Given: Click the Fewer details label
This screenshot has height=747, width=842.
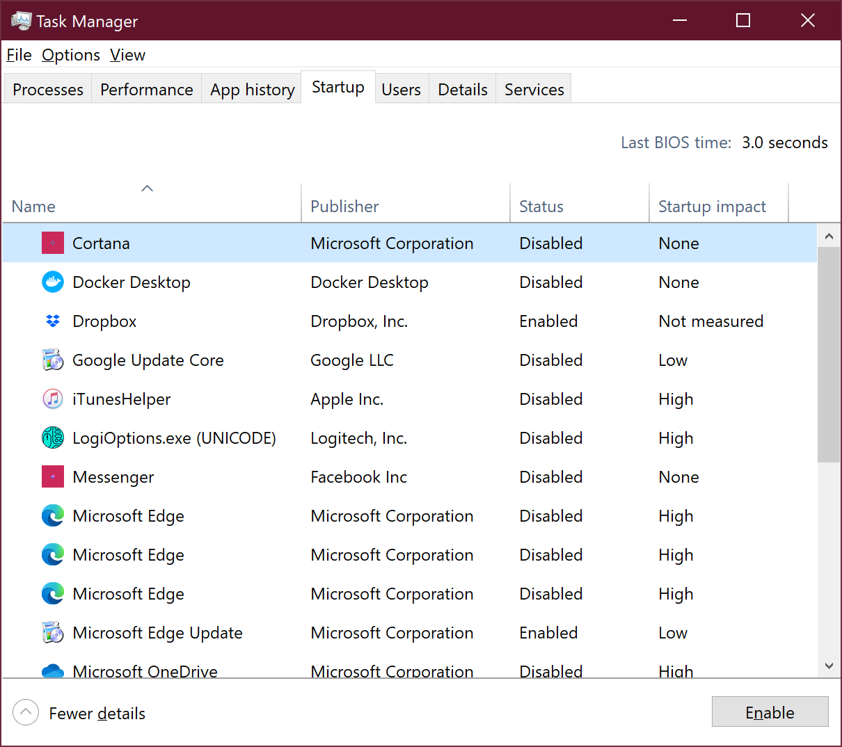Looking at the screenshot, I should [97, 714].
